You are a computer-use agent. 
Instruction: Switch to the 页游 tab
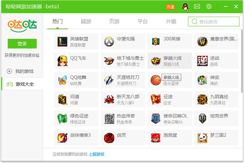(x=114, y=21)
